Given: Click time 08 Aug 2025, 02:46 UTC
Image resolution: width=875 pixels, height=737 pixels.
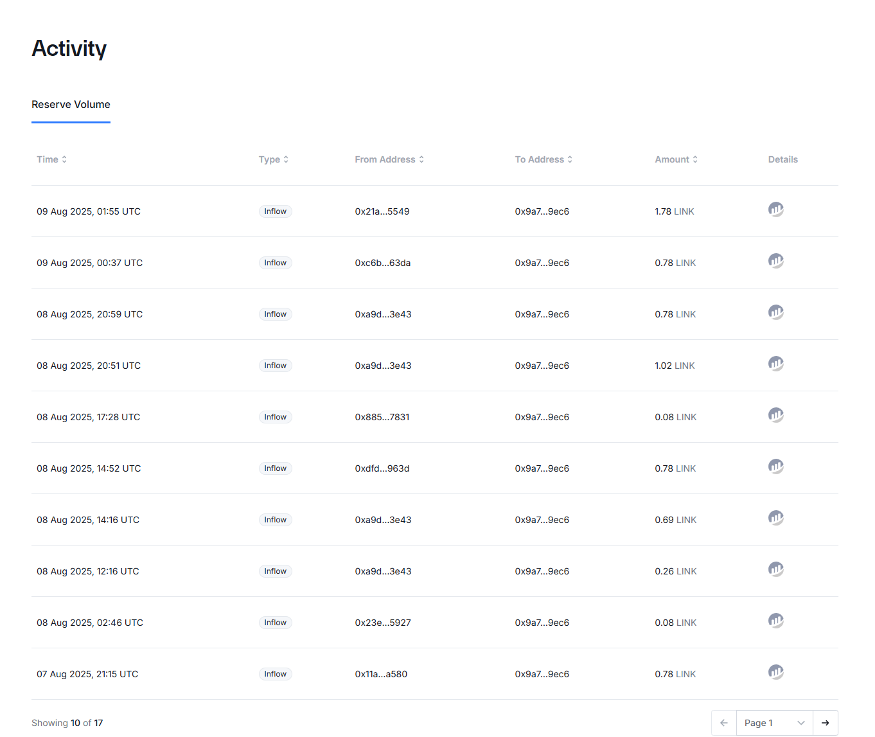Looking at the screenshot, I should pyautogui.click(x=90, y=623).
